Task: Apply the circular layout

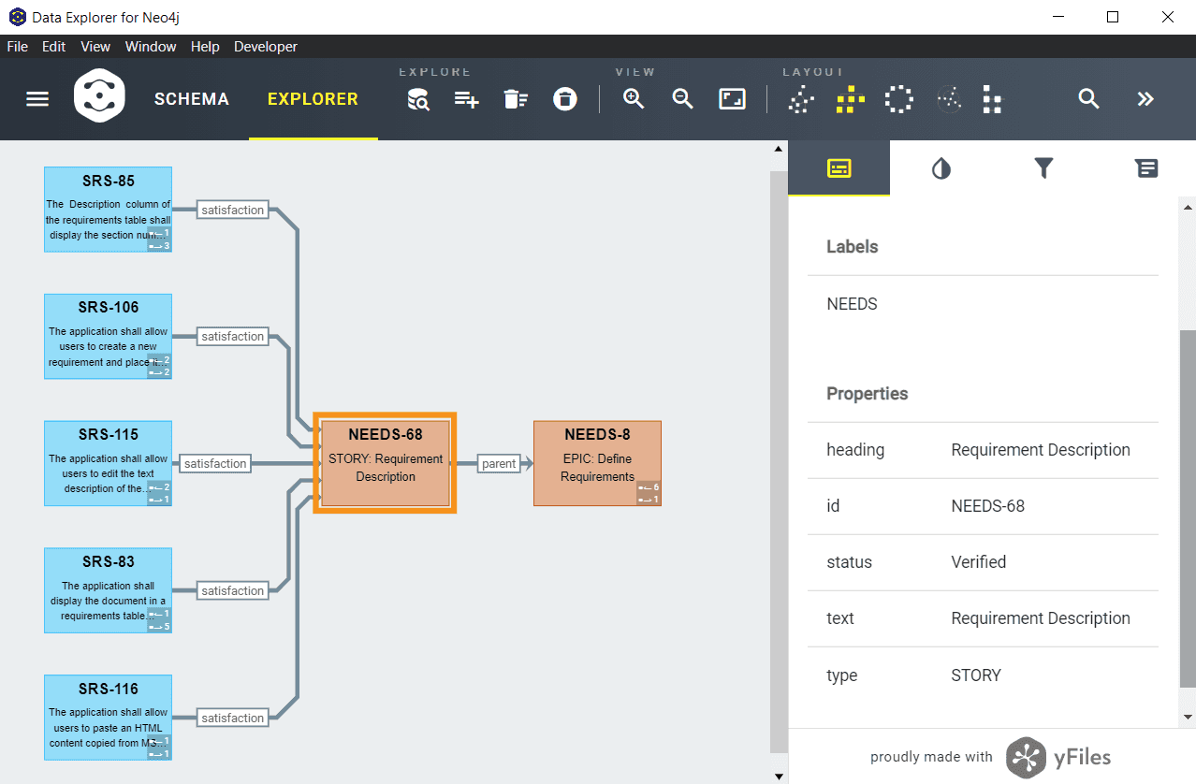Action: [x=899, y=99]
